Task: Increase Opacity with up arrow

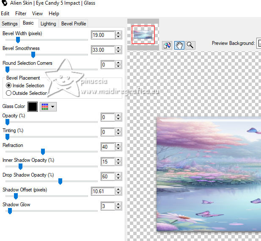Action: coord(118,115)
